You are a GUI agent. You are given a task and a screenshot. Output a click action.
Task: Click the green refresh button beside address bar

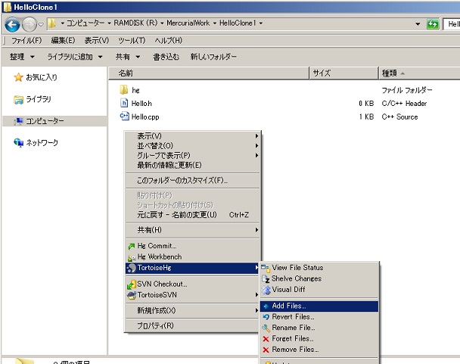click(433, 23)
